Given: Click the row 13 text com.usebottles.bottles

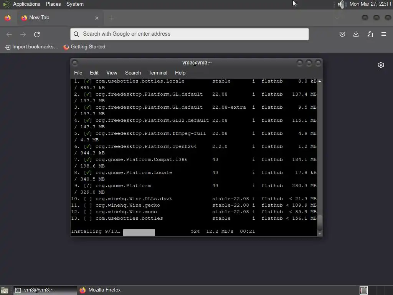Looking at the screenshot, I should coord(129,218).
